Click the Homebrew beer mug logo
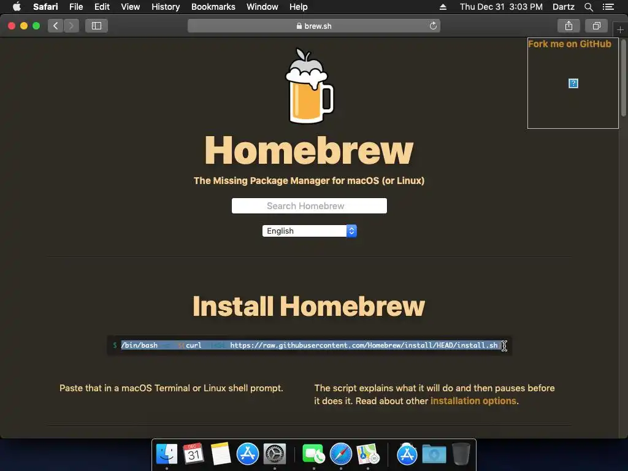 tap(309, 86)
